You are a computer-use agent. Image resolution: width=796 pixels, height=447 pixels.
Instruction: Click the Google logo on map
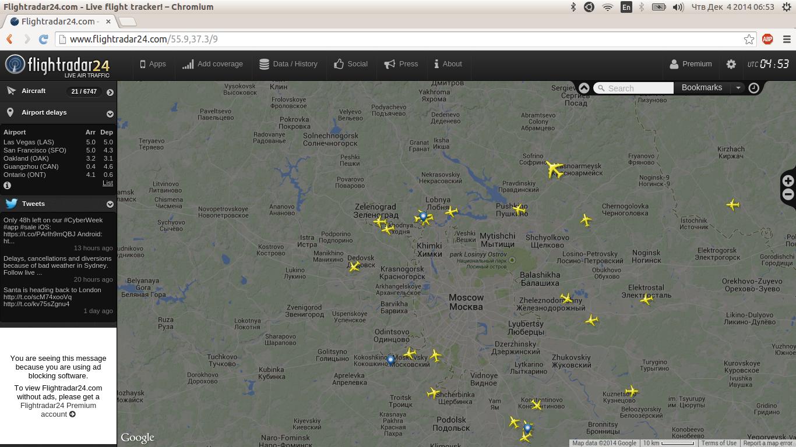tap(138, 438)
